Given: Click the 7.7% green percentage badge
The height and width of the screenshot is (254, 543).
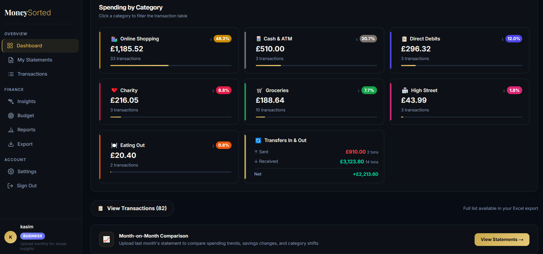Looking at the screenshot, I should pyautogui.click(x=369, y=90).
